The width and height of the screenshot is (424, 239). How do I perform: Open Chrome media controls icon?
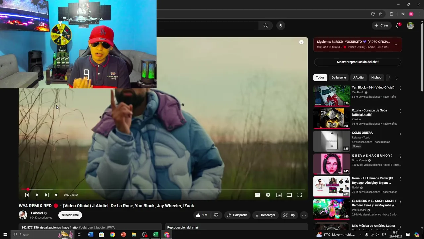click(x=403, y=14)
